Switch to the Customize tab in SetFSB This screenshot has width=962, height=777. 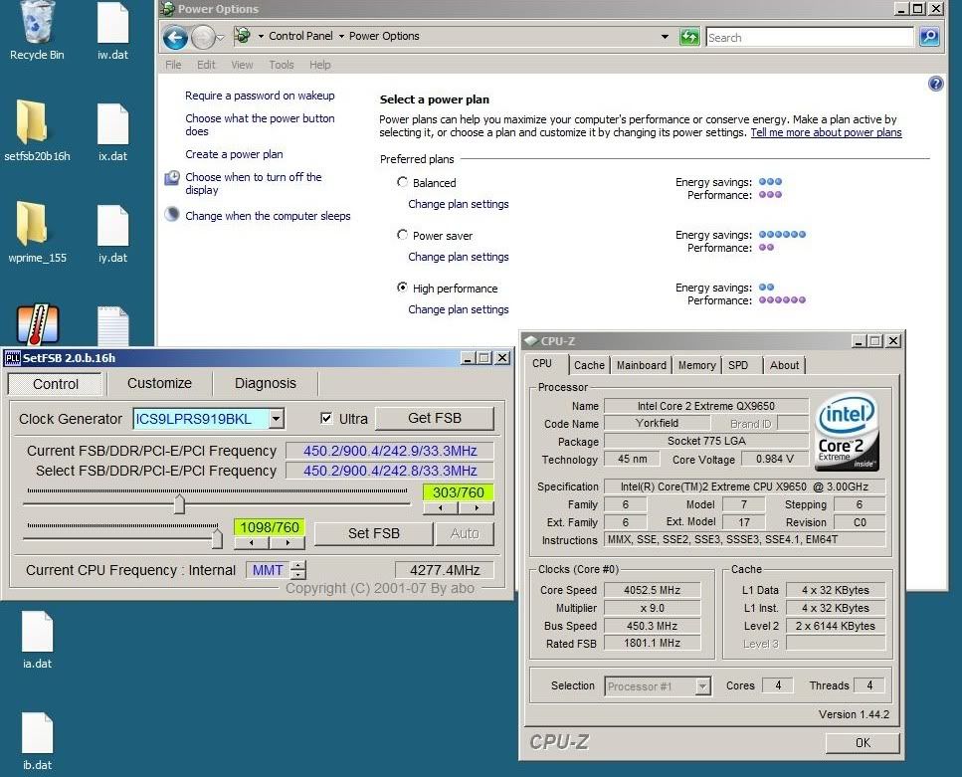click(159, 383)
